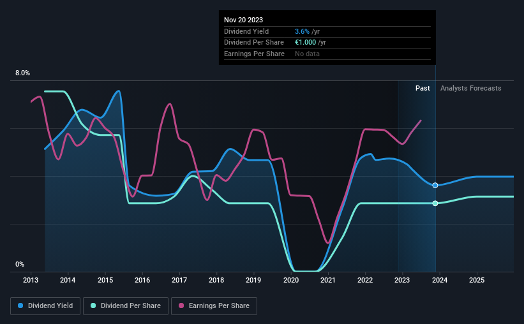Click the 2015 x-axis label
The height and width of the screenshot is (324, 524).
(105, 280)
